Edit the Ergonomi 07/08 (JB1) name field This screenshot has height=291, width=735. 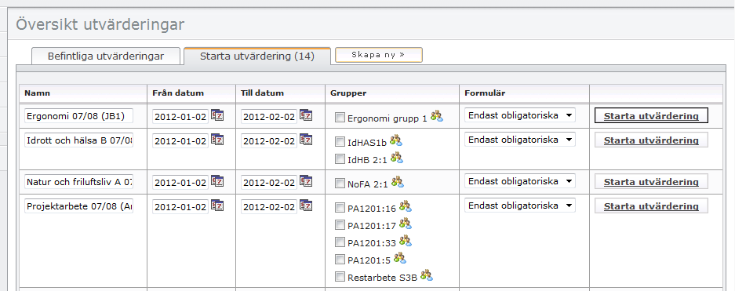click(78, 116)
